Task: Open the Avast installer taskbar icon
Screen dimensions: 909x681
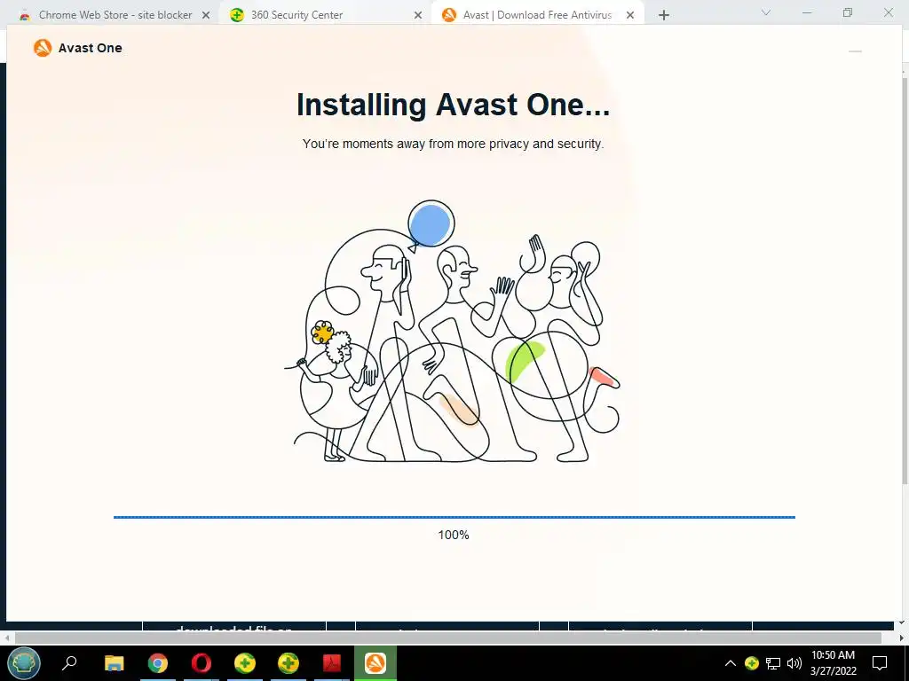Action: pos(375,663)
